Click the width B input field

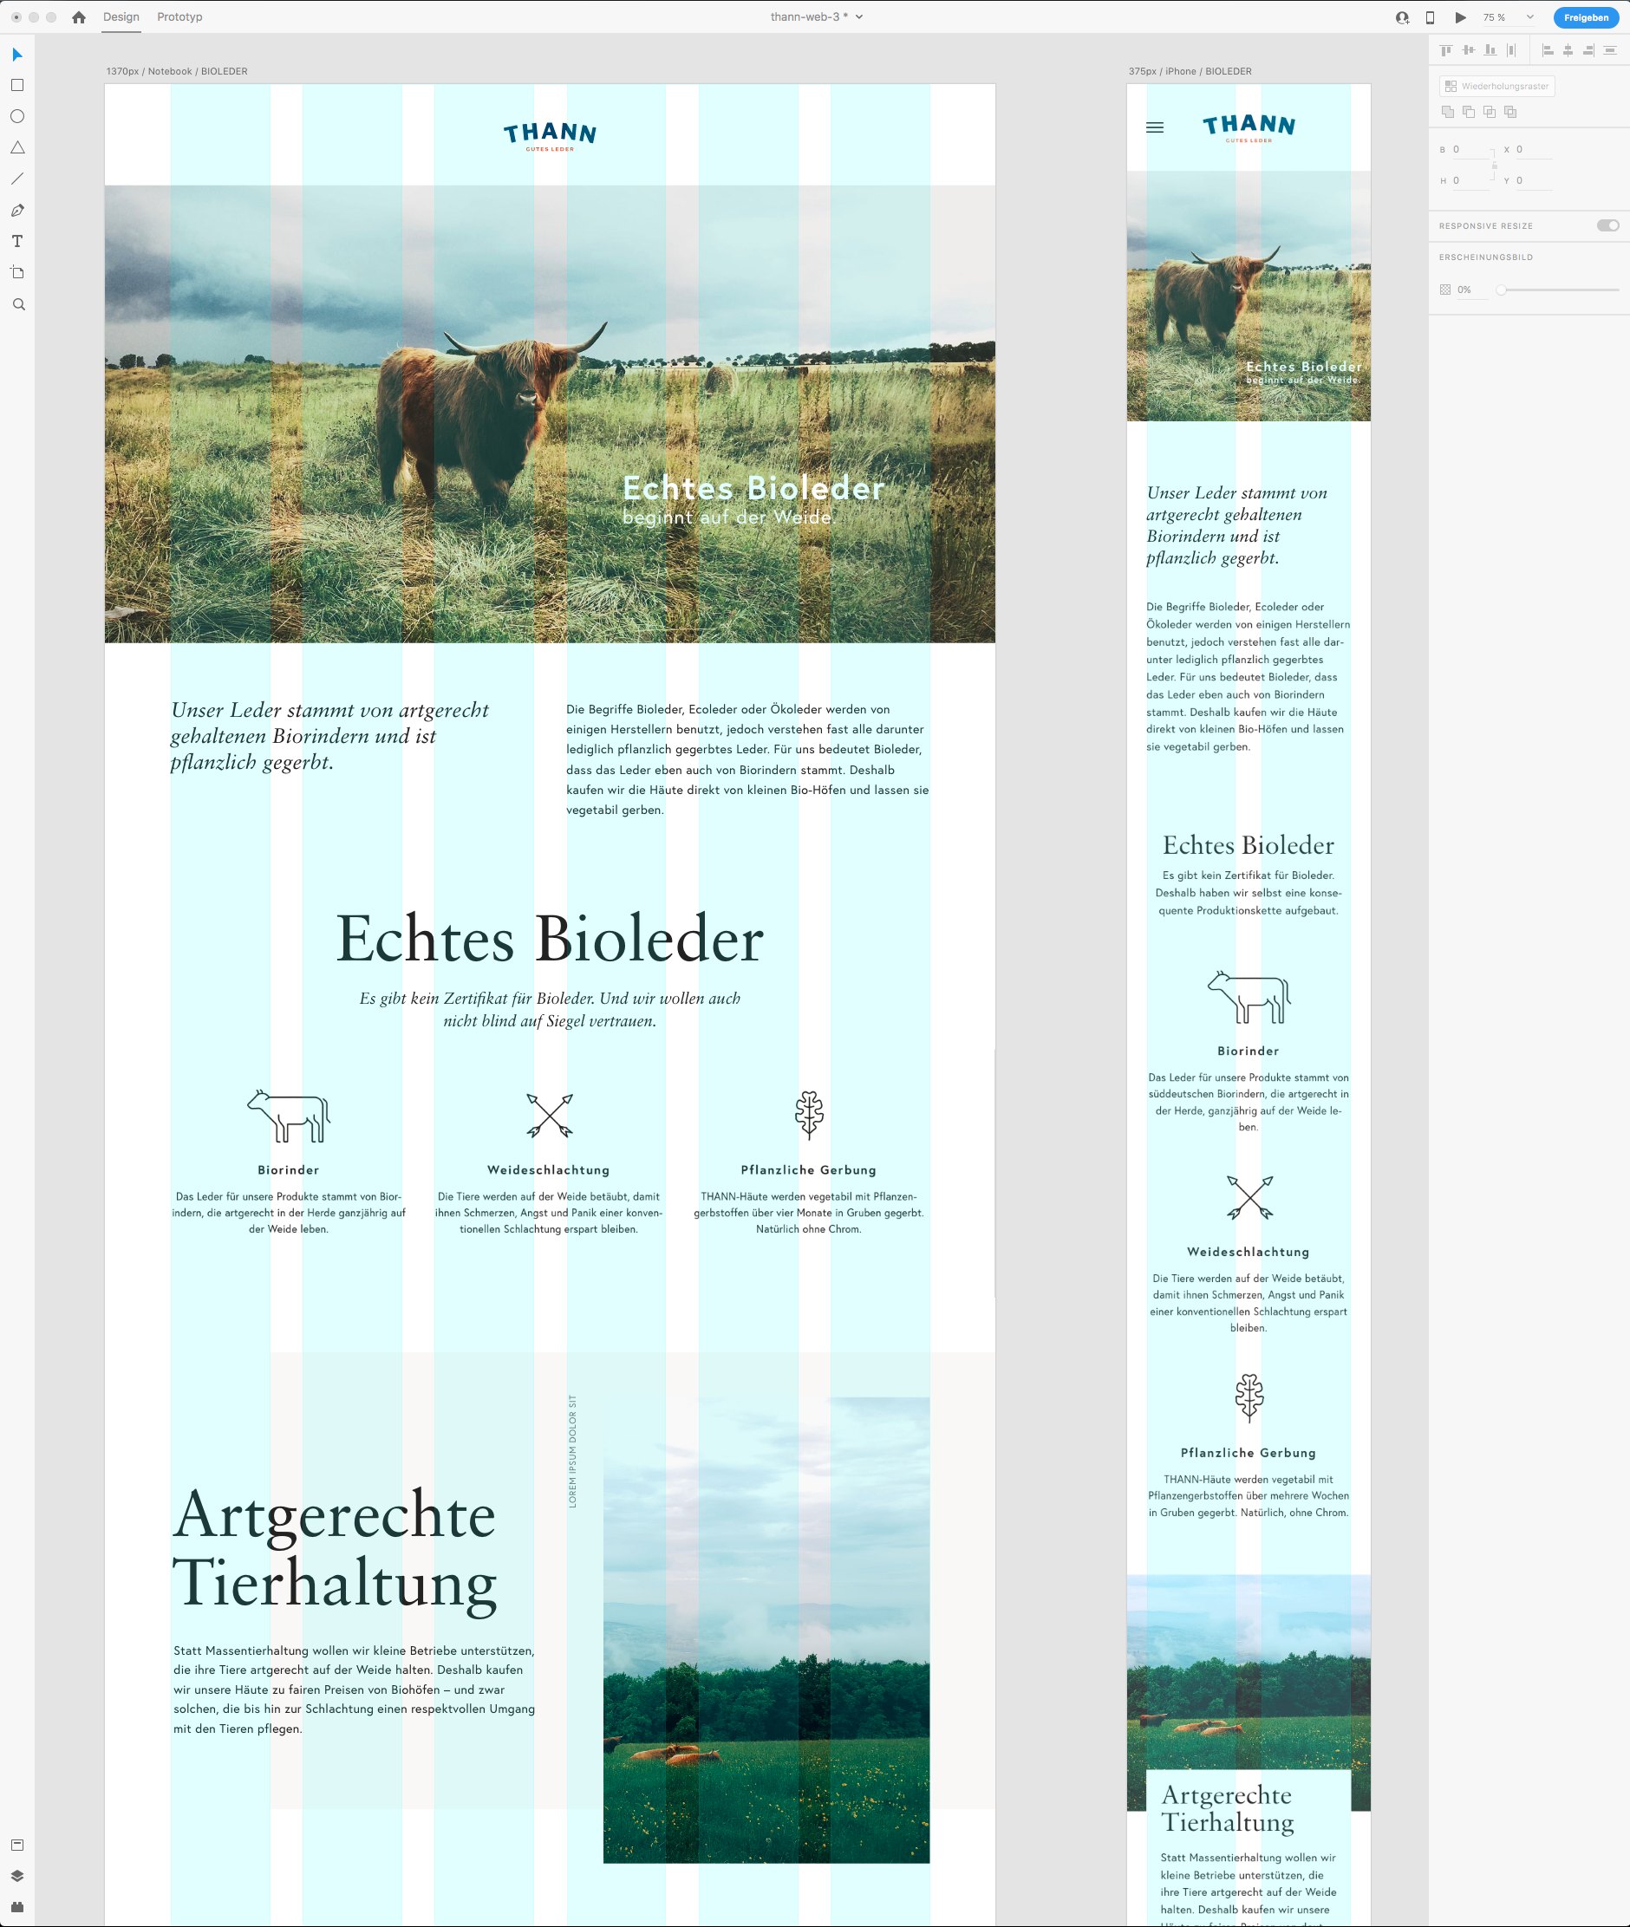[x=1470, y=150]
